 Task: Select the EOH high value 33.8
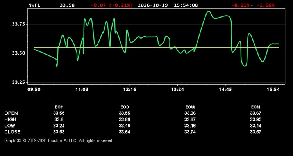point(59,119)
